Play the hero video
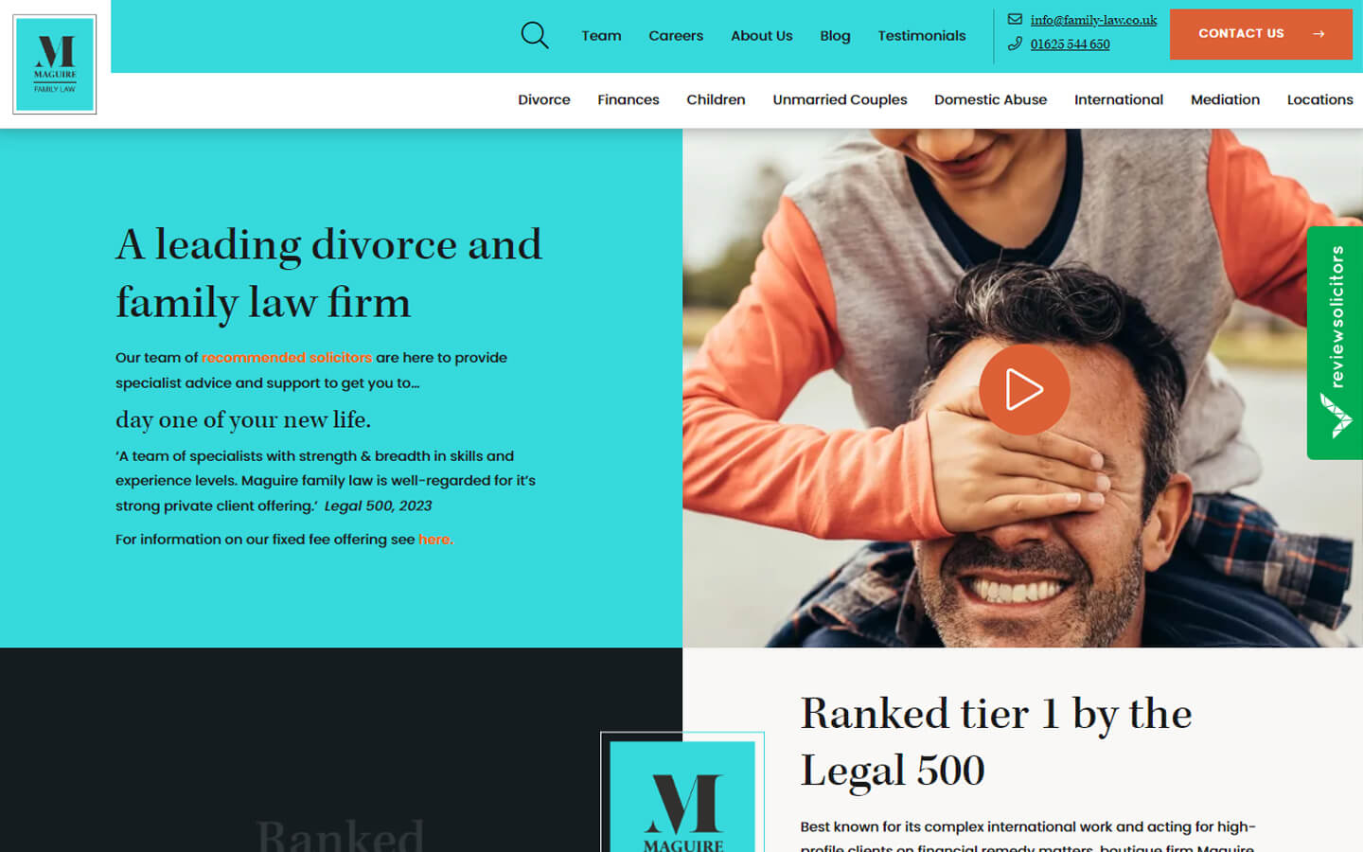The width and height of the screenshot is (1363, 852). 1024,389
